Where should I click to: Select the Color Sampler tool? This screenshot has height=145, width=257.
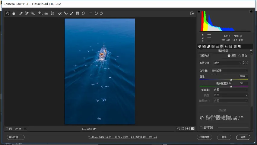[27, 13]
